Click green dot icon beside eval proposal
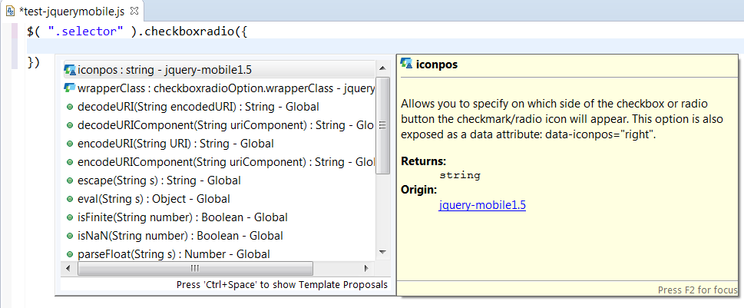The height and width of the screenshot is (308, 744). pyautogui.click(x=69, y=200)
